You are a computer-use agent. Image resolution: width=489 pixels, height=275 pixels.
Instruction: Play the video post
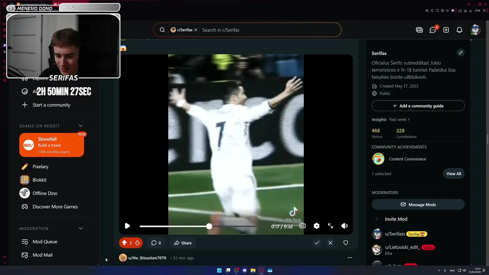coord(127,226)
